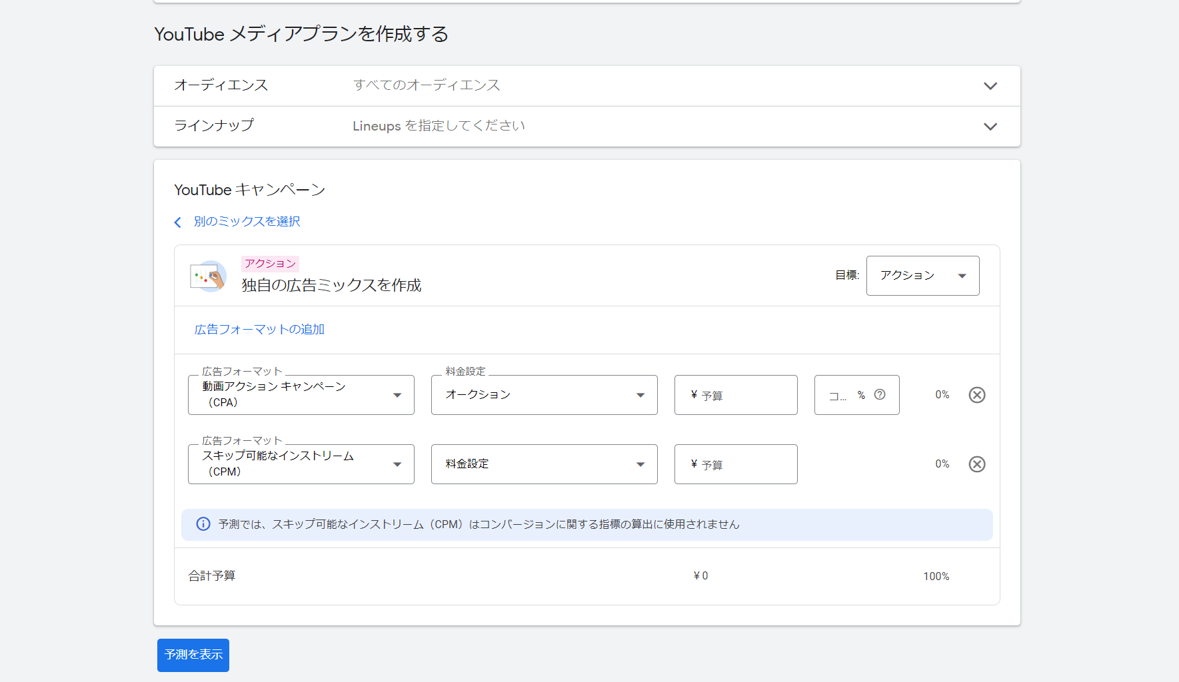Screen dimensions: 1179x682
Task: Click the 0% share in the CPA row
Action: 942,395
